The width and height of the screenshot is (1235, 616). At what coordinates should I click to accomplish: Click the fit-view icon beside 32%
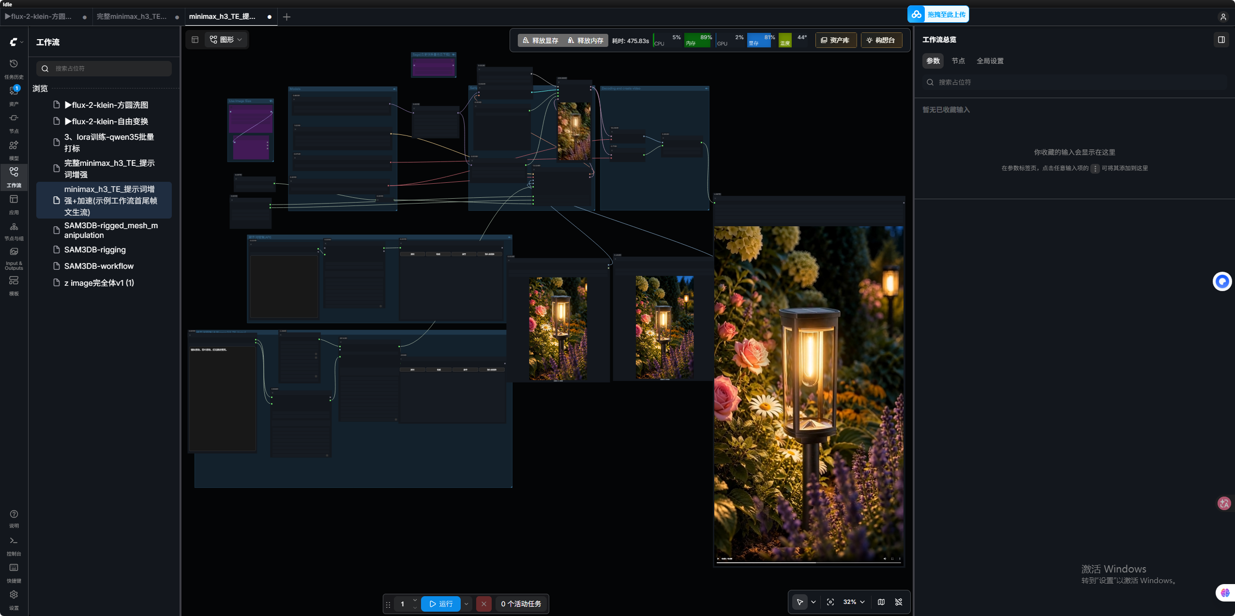tap(830, 602)
